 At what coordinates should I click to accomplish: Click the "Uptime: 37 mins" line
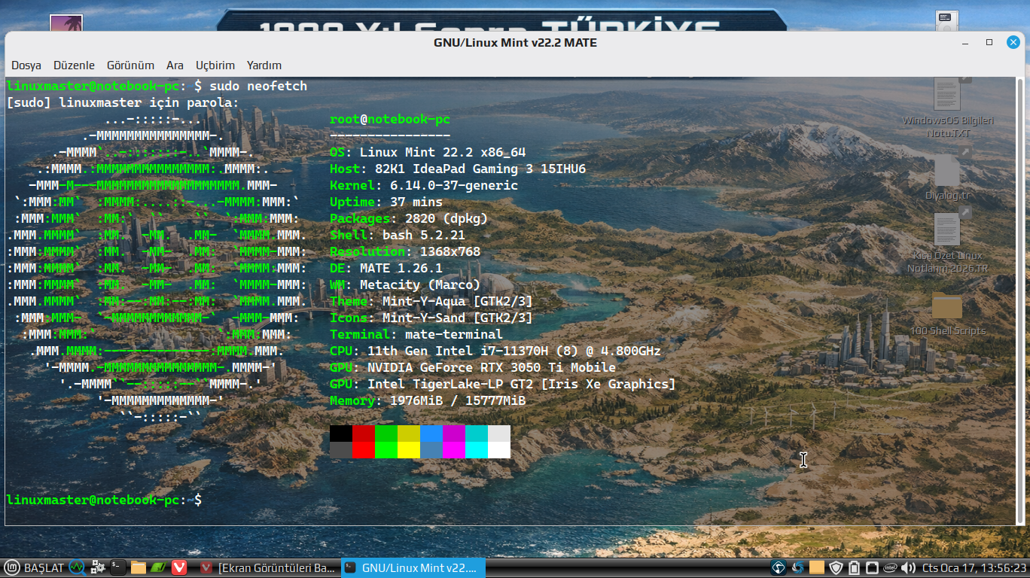tap(386, 202)
